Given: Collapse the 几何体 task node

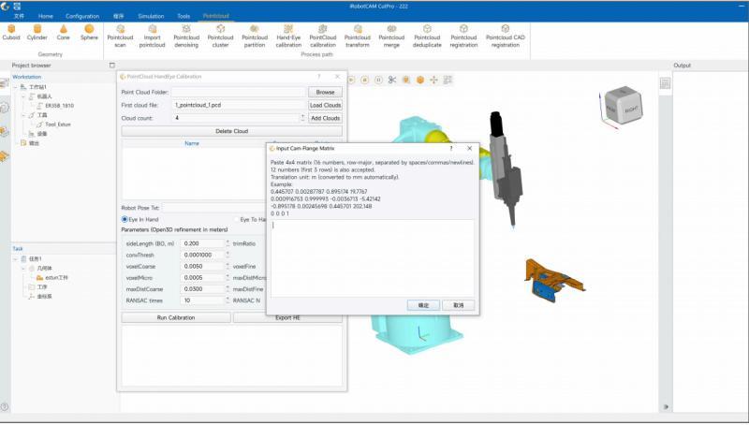Looking at the screenshot, I should (x=22, y=269).
